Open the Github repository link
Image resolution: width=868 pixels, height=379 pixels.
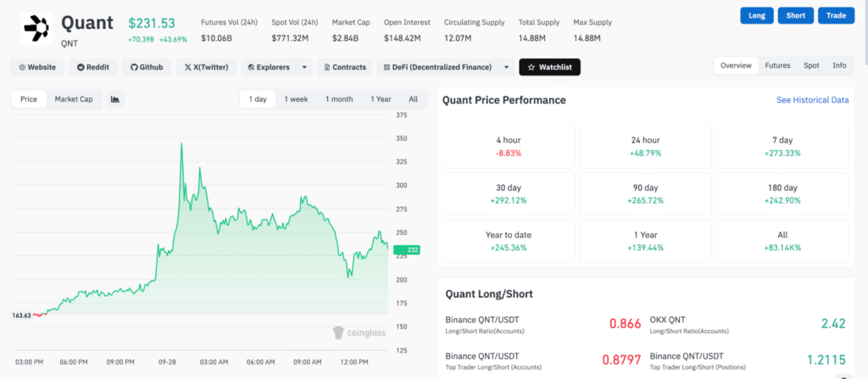[x=147, y=67]
